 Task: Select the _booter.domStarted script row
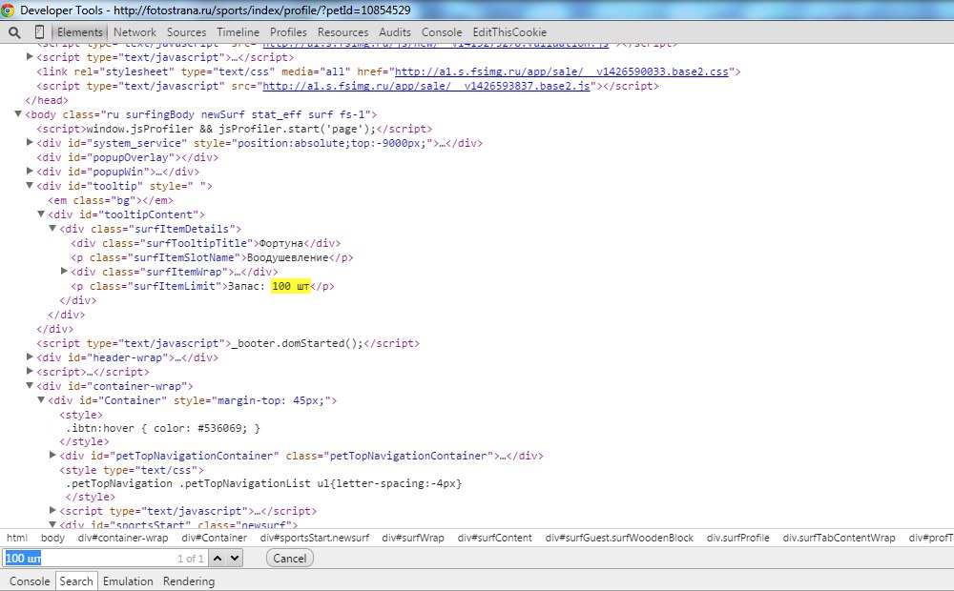pyautogui.click(x=228, y=343)
